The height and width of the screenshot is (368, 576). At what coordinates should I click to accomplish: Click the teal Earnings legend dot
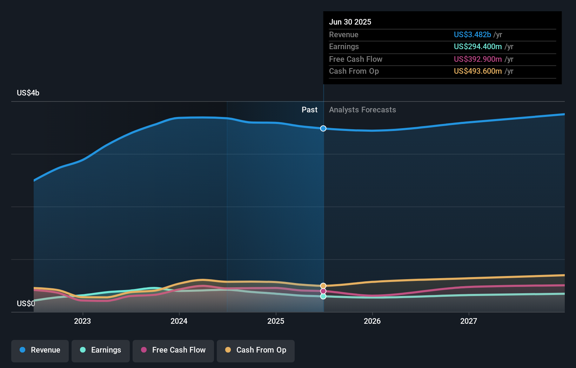coord(82,350)
